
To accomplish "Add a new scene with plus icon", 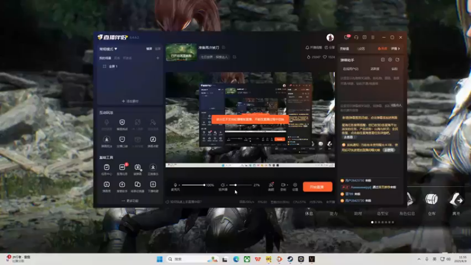I will 158,58.
